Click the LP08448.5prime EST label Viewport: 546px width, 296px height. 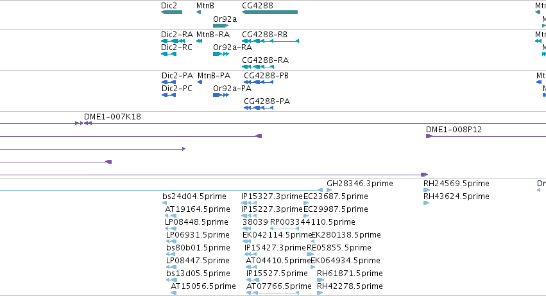[196, 222]
